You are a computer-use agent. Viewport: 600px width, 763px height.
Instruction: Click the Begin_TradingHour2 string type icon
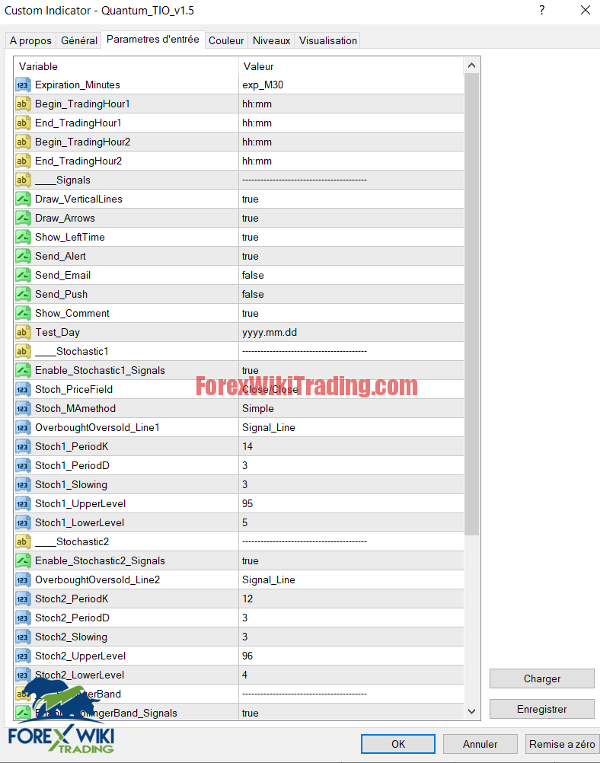tap(23, 142)
